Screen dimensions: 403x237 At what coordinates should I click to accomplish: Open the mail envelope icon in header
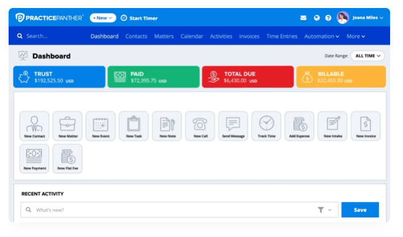pos(303,18)
